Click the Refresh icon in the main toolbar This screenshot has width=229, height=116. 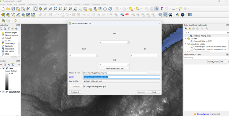[x=110, y=9]
